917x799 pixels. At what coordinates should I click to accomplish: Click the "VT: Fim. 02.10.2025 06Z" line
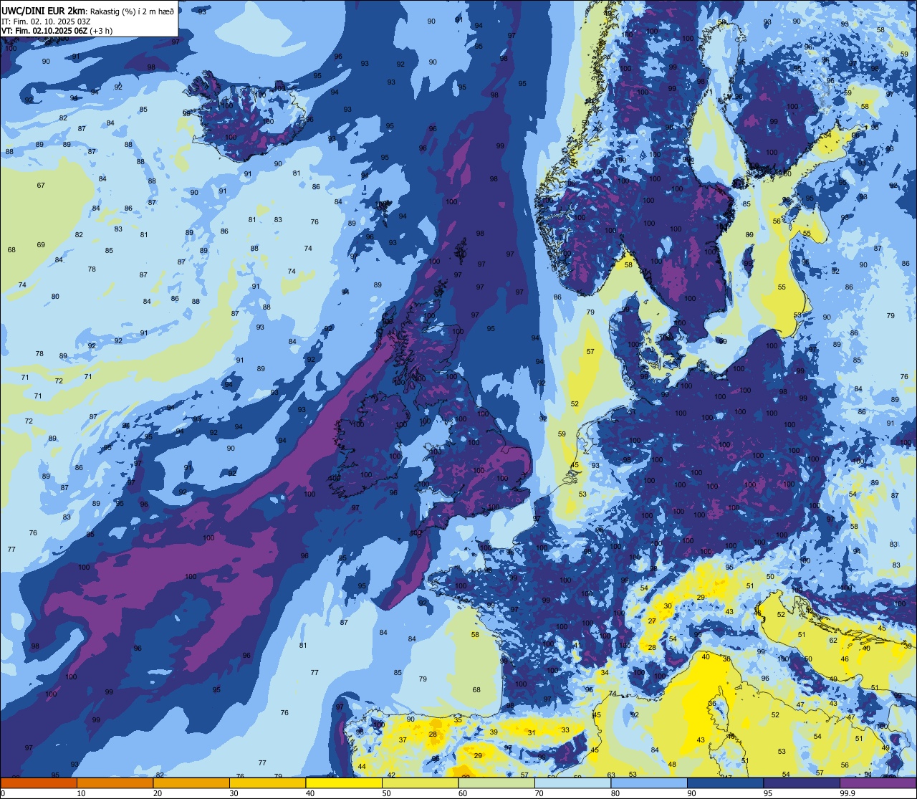point(45,30)
